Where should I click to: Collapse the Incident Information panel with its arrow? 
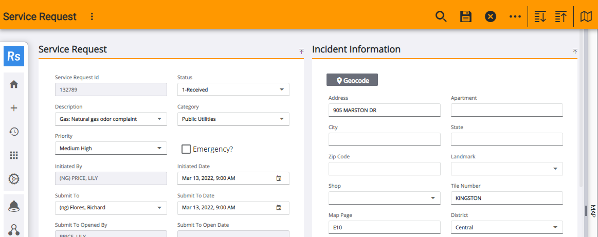[575, 51]
